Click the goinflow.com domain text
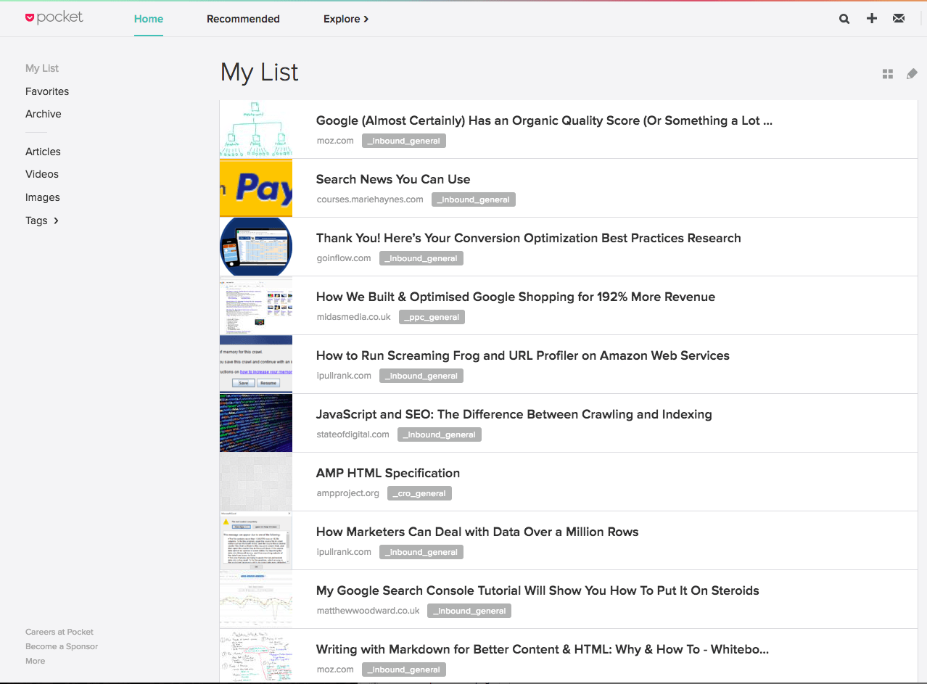This screenshot has height=684, width=927. 344,258
